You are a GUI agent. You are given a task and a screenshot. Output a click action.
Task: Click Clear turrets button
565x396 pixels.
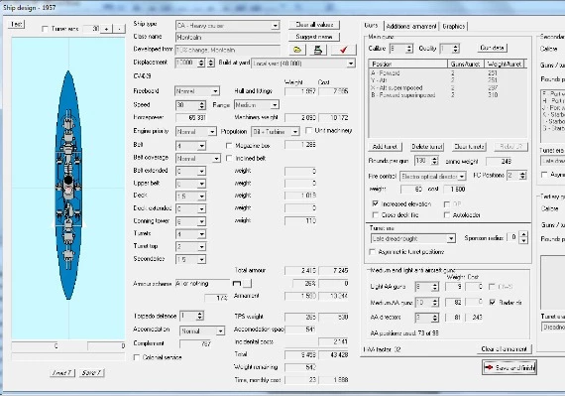click(x=469, y=147)
